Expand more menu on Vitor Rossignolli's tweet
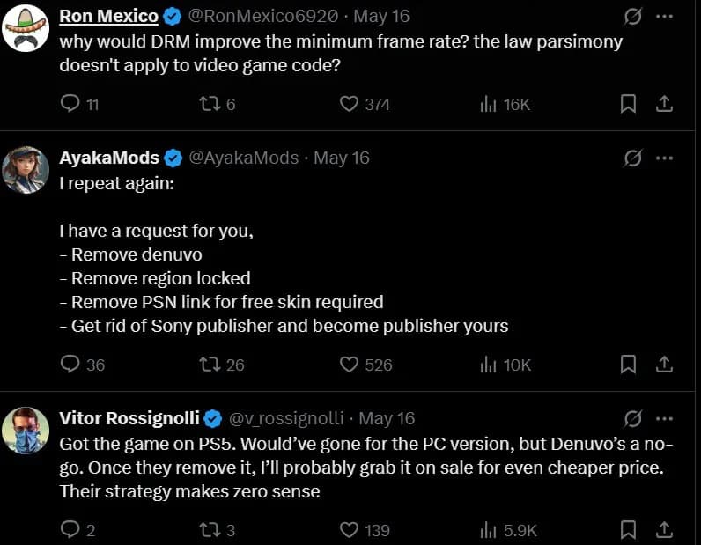Screen dimensions: 701x545 point(665,418)
